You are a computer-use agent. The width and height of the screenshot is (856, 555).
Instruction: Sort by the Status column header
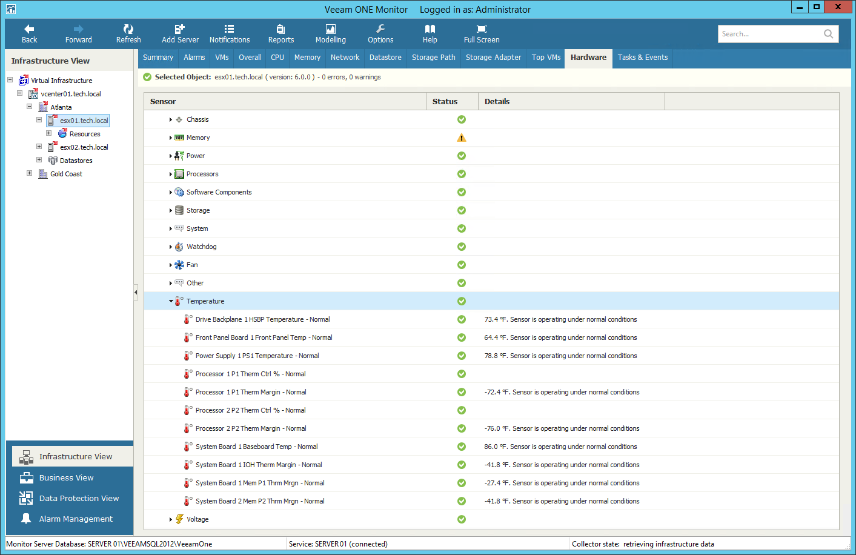coord(452,101)
